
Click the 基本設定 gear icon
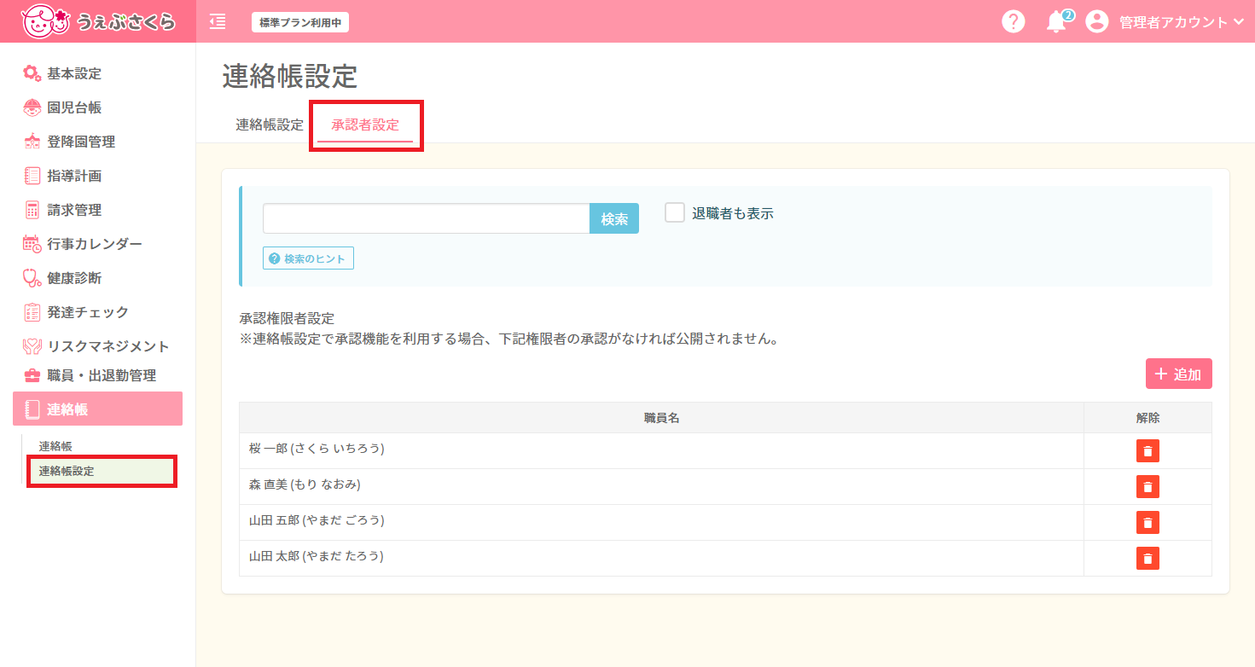tap(32, 73)
